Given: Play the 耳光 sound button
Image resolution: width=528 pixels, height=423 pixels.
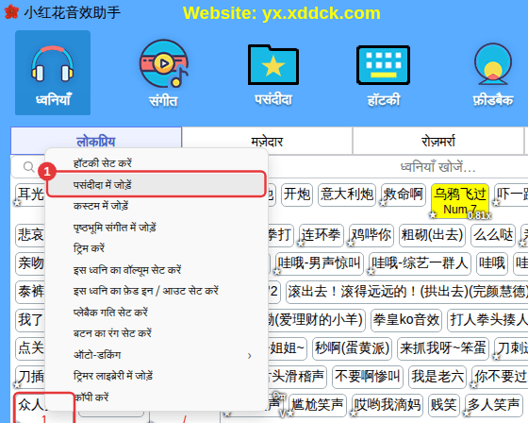Looking at the screenshot, I should 30,195.
